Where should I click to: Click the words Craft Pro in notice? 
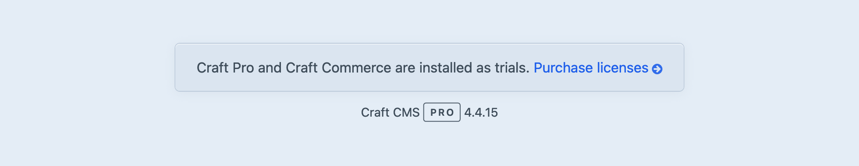coord(225,68)
